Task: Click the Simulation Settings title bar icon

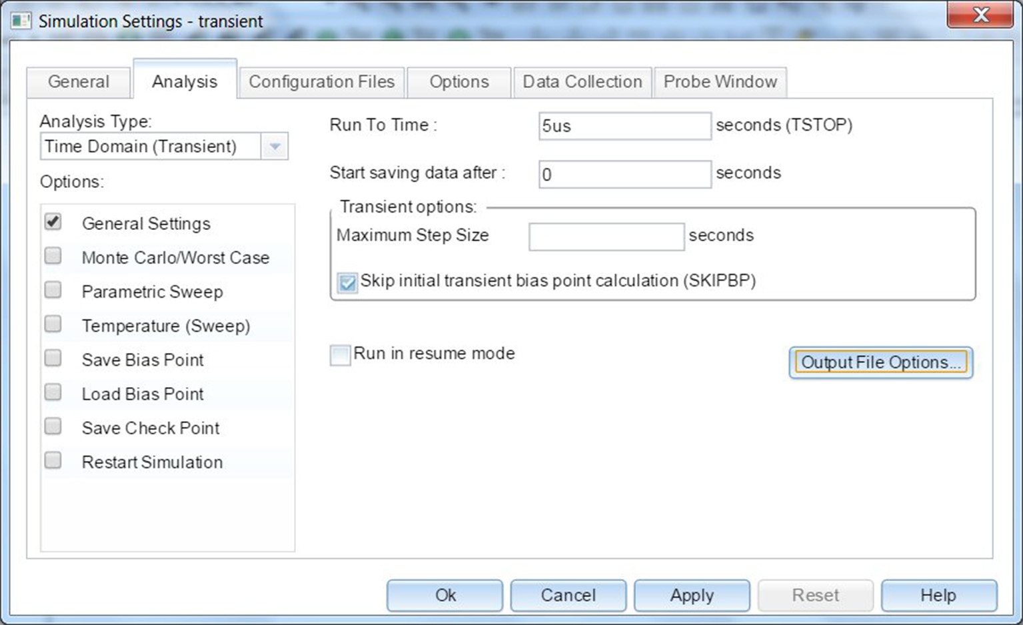Action: tap(21, 21)
